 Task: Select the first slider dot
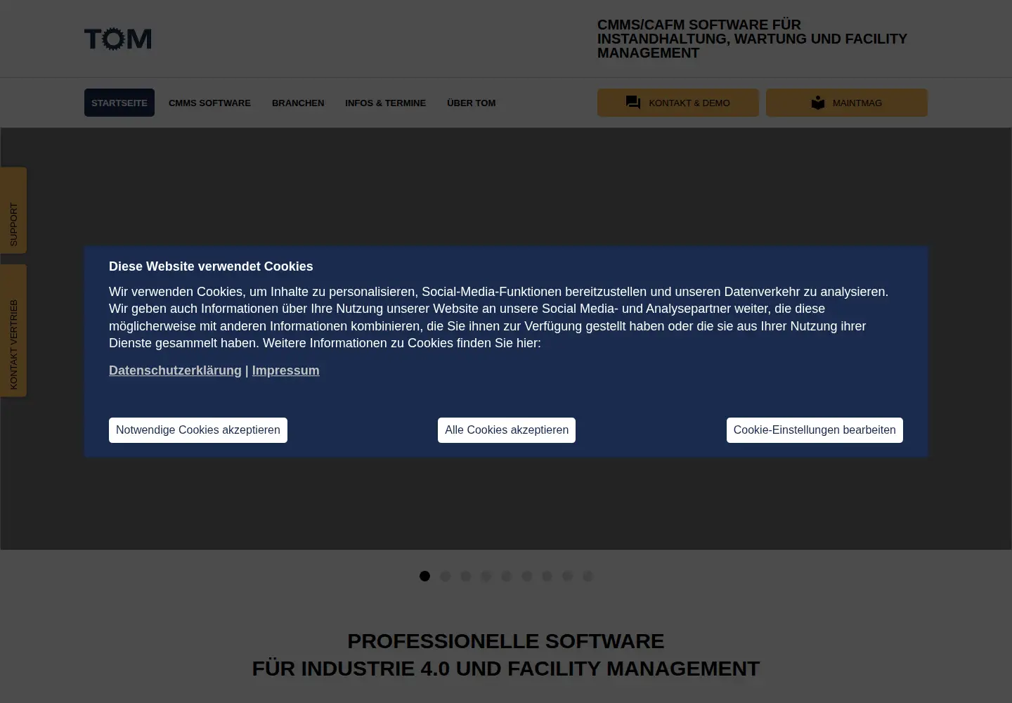[424, 576]
